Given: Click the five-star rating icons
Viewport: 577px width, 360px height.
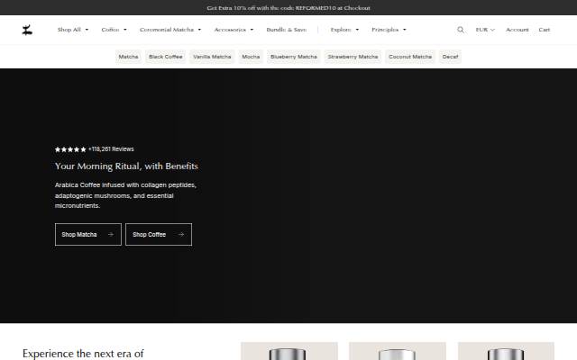Looking at the screenshot, I should click(x=70, y=149).
